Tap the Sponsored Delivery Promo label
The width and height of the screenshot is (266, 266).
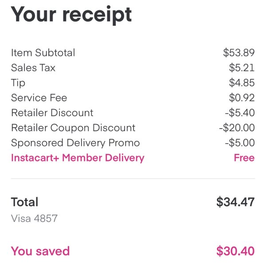click(x=75, y=143)
